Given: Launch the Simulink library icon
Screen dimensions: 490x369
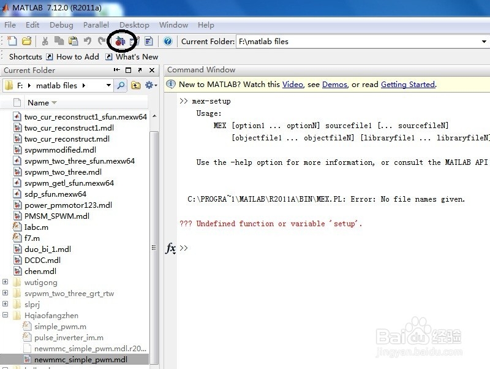Looking at the screenshot, I should 120,41.
